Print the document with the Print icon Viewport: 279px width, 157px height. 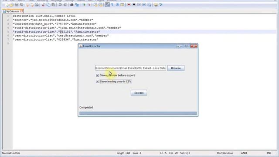click(37, 5)
